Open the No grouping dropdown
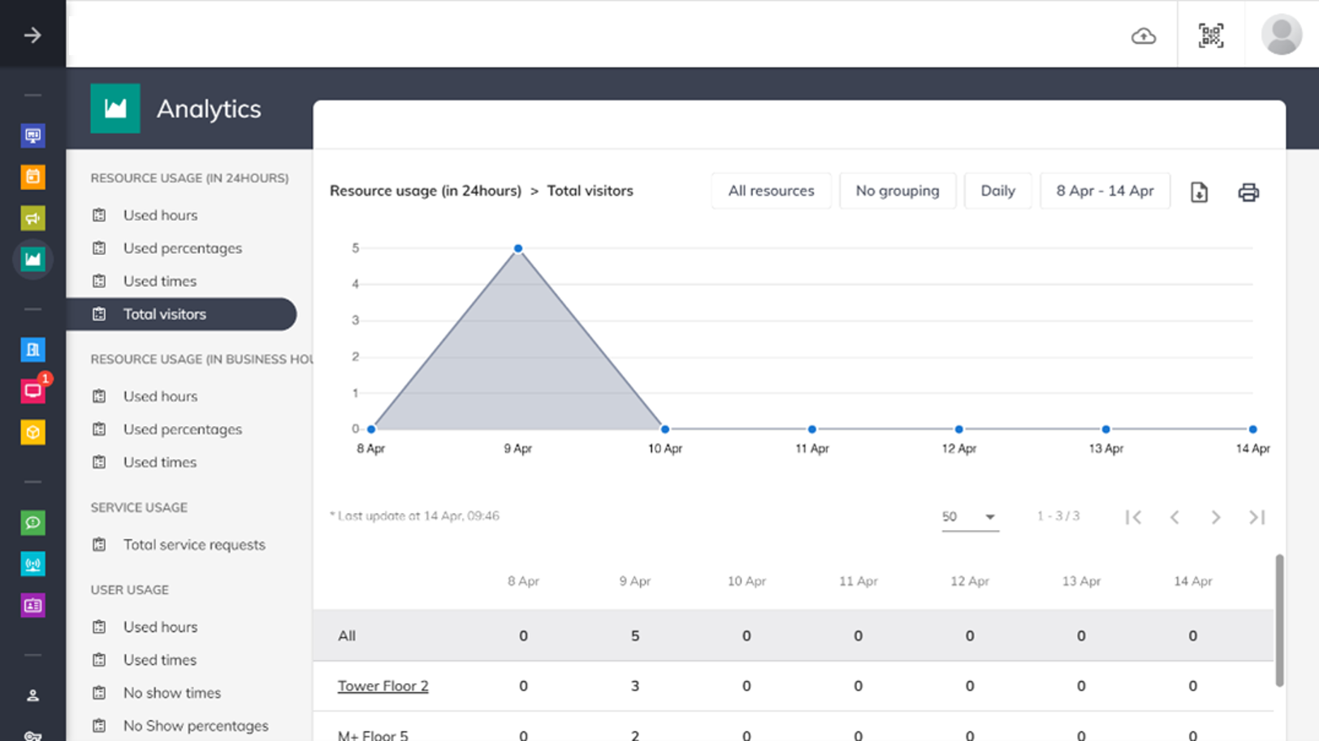The image size is (1319, 741). pyautogui.click(x=897, y=191)
